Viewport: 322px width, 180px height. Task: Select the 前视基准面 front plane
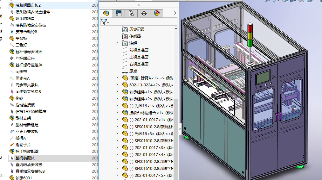coord(139,50)
